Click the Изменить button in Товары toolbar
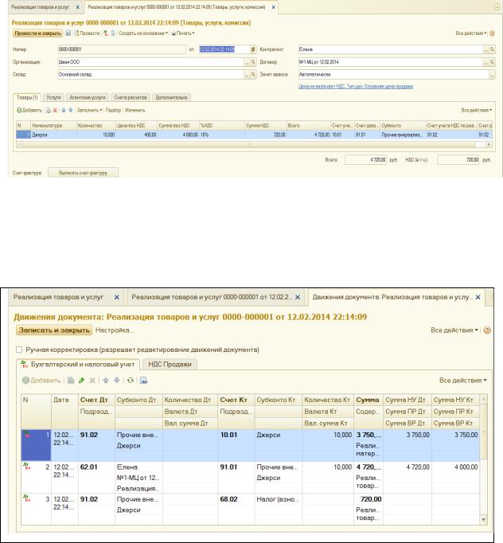 click(x=135, y=110)
